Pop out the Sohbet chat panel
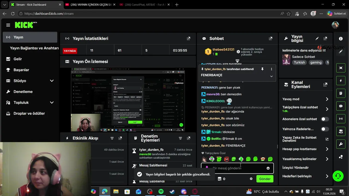This screenshot has width=349, height=196. tap(270, 39)
